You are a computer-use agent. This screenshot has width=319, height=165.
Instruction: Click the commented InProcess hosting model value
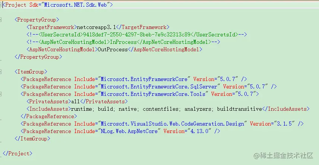(123, 42)
